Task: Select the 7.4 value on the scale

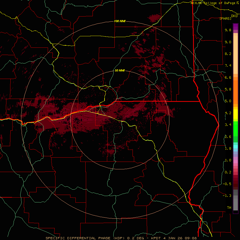Action: 228,66
